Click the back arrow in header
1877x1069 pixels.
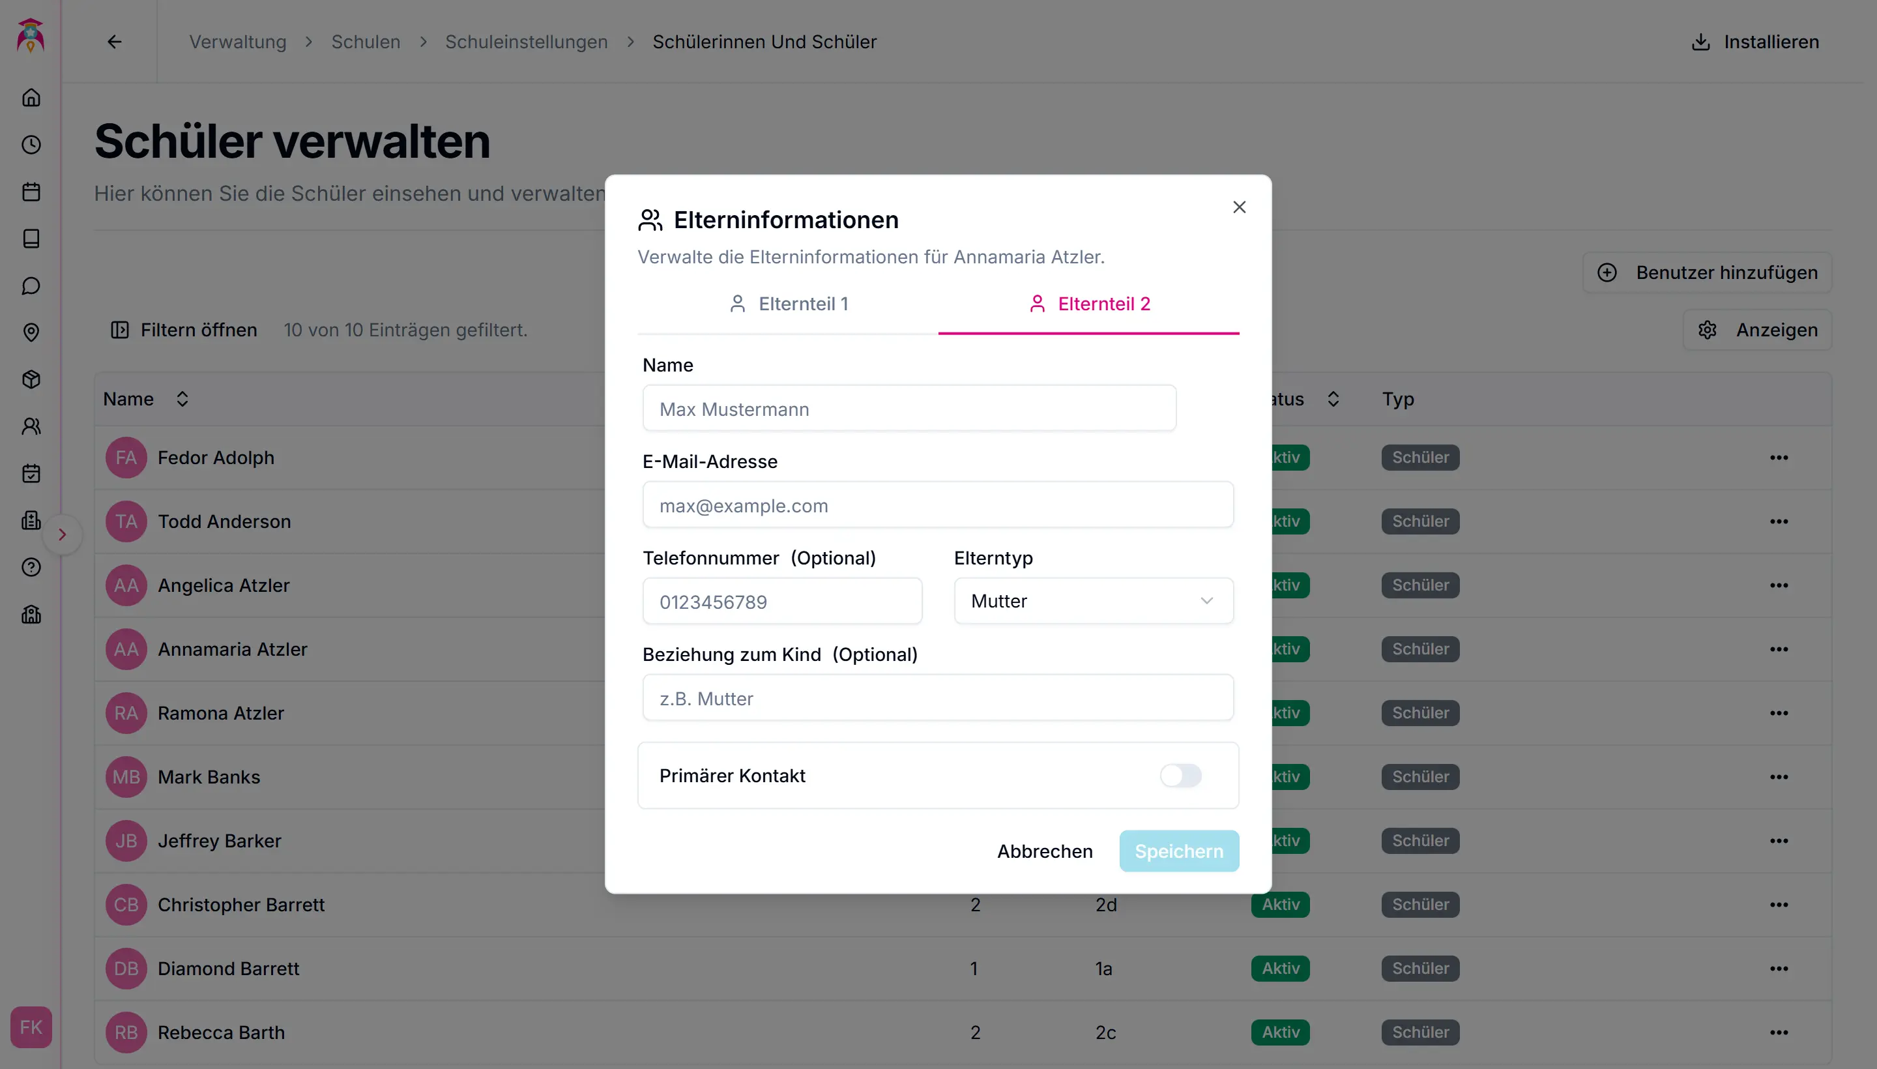(x=115, y=42)
